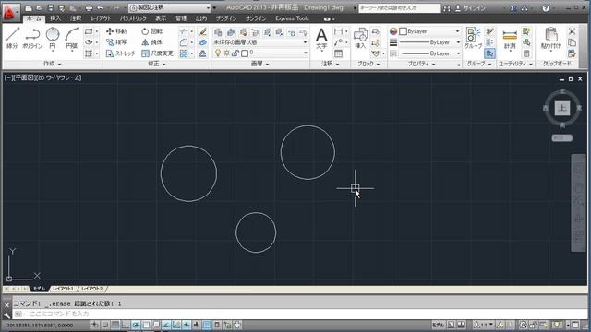
Task: Toggle Ortho mode in status bar
Action: [x=126, y=325]
